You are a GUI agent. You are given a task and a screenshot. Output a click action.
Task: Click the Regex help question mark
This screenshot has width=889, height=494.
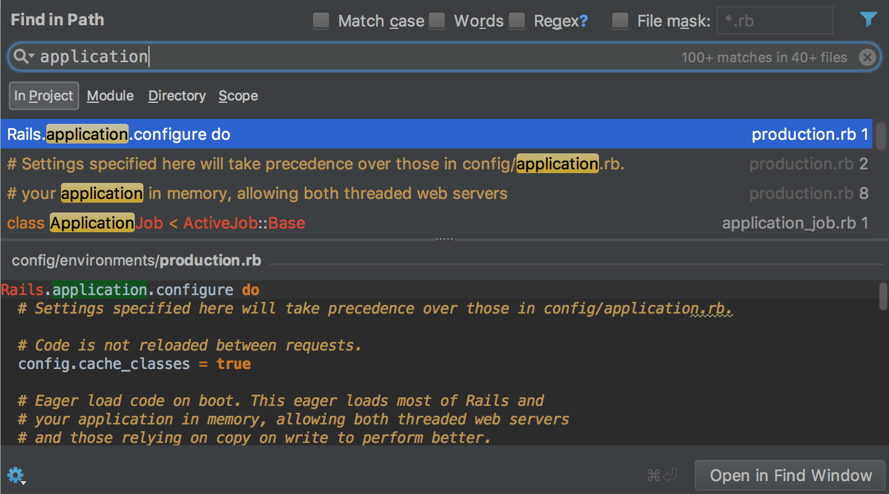(584, 22)
